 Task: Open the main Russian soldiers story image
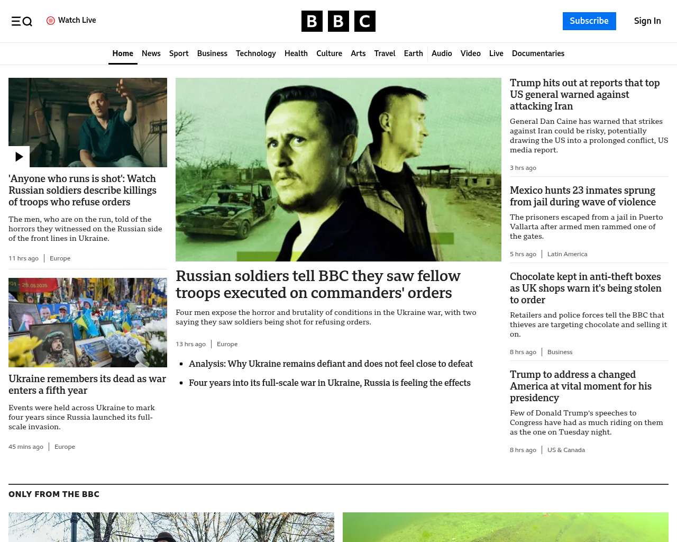click(338, 169)
